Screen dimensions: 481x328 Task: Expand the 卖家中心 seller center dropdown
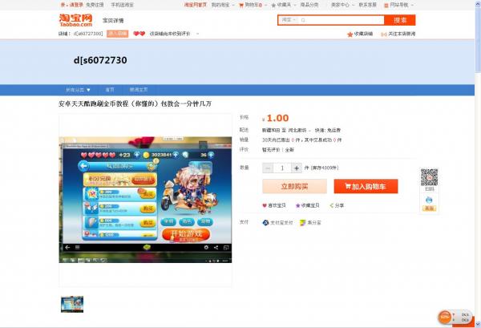[x=342, y=5]
